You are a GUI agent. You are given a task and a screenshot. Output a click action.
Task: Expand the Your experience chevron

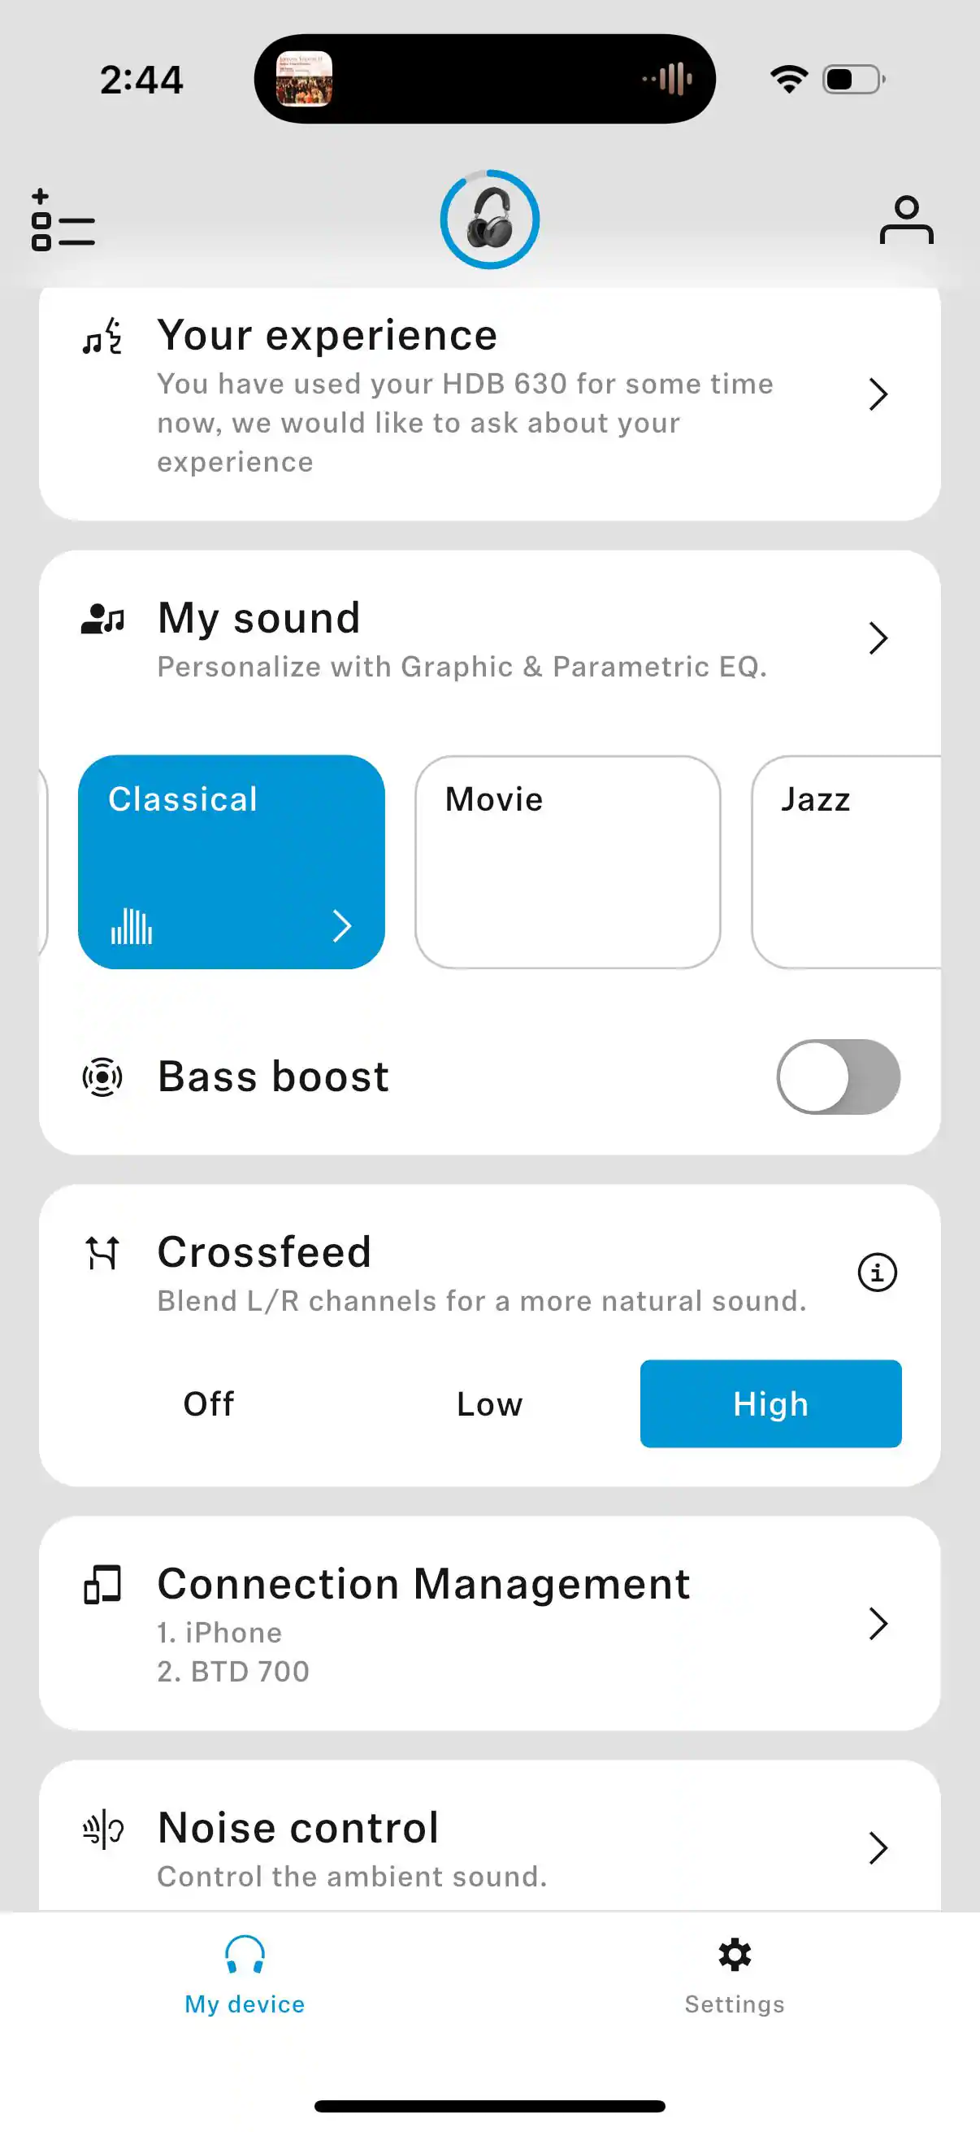(x=878, y=394)
